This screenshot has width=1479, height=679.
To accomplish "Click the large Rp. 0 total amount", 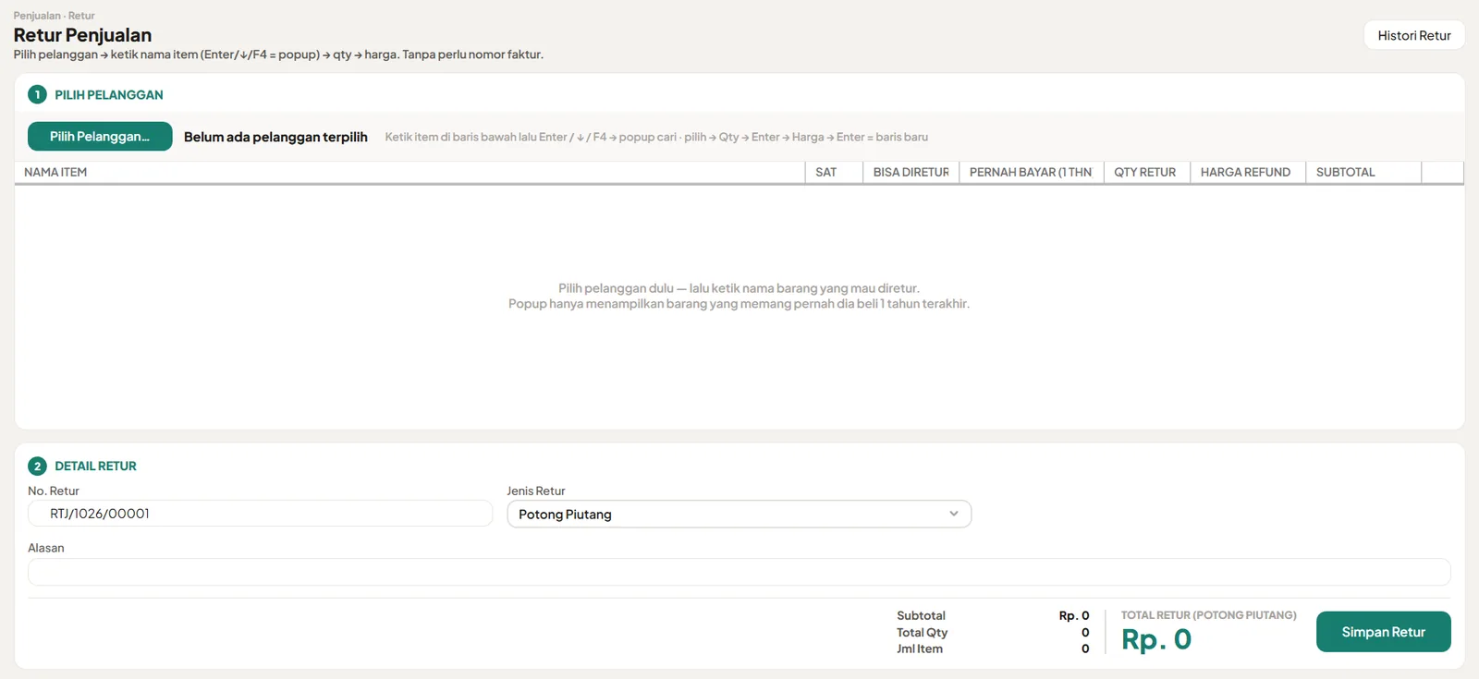I will 1156,639.
